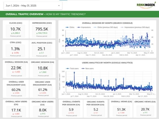
Task: Toggle the Impressions legend series
Action: click(x=84, y=27)
